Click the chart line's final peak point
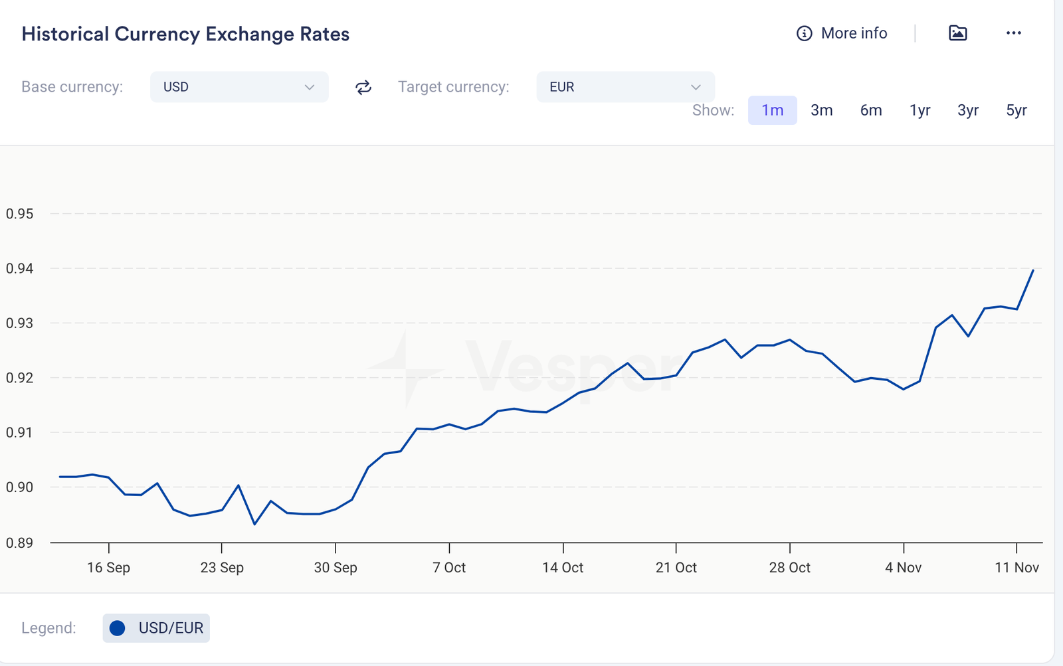 coord(1033,270)
